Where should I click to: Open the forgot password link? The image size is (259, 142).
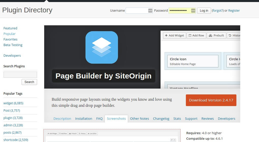tap(218, 11)
